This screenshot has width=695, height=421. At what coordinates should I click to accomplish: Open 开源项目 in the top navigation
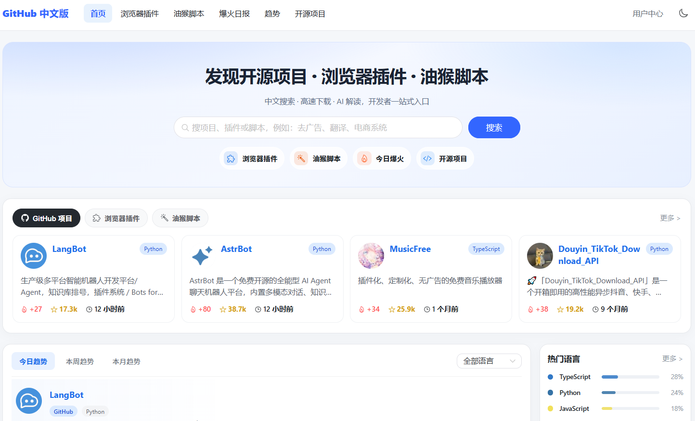(x=310, y=13)
